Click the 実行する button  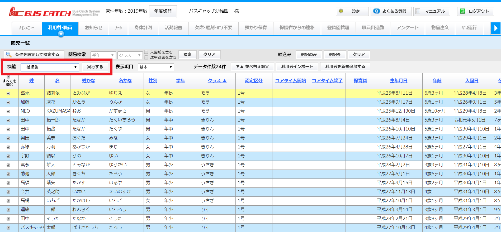click(x=95, y=67)
